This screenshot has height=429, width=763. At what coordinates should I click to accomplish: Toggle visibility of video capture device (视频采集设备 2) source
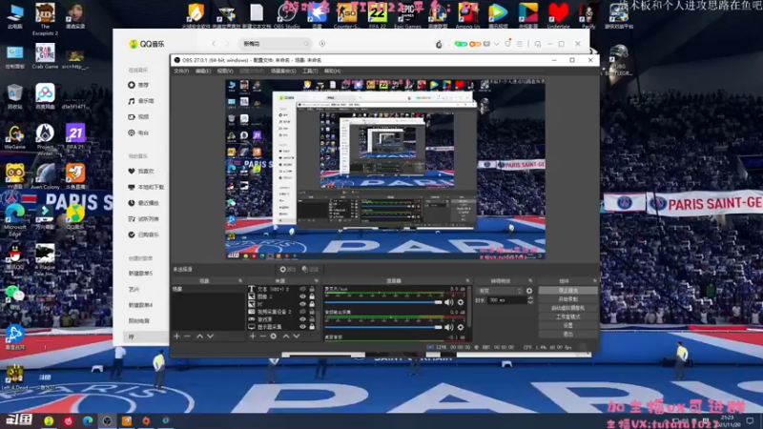302,312
